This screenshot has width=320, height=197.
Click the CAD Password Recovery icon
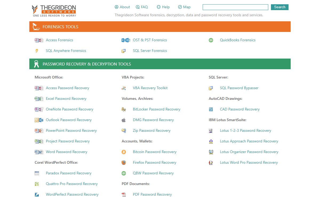(211, 109)
